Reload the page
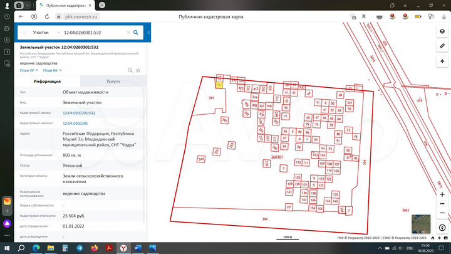The width and height of the screenshot is (451, 254). [47, 17]
